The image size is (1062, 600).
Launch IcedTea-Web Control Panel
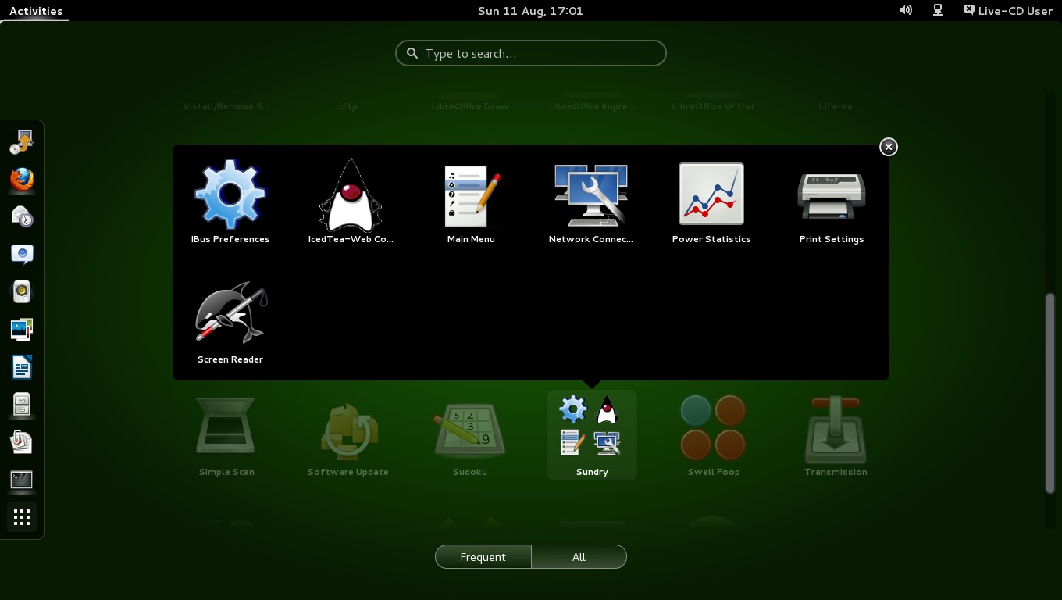click(x=351, y=202)
